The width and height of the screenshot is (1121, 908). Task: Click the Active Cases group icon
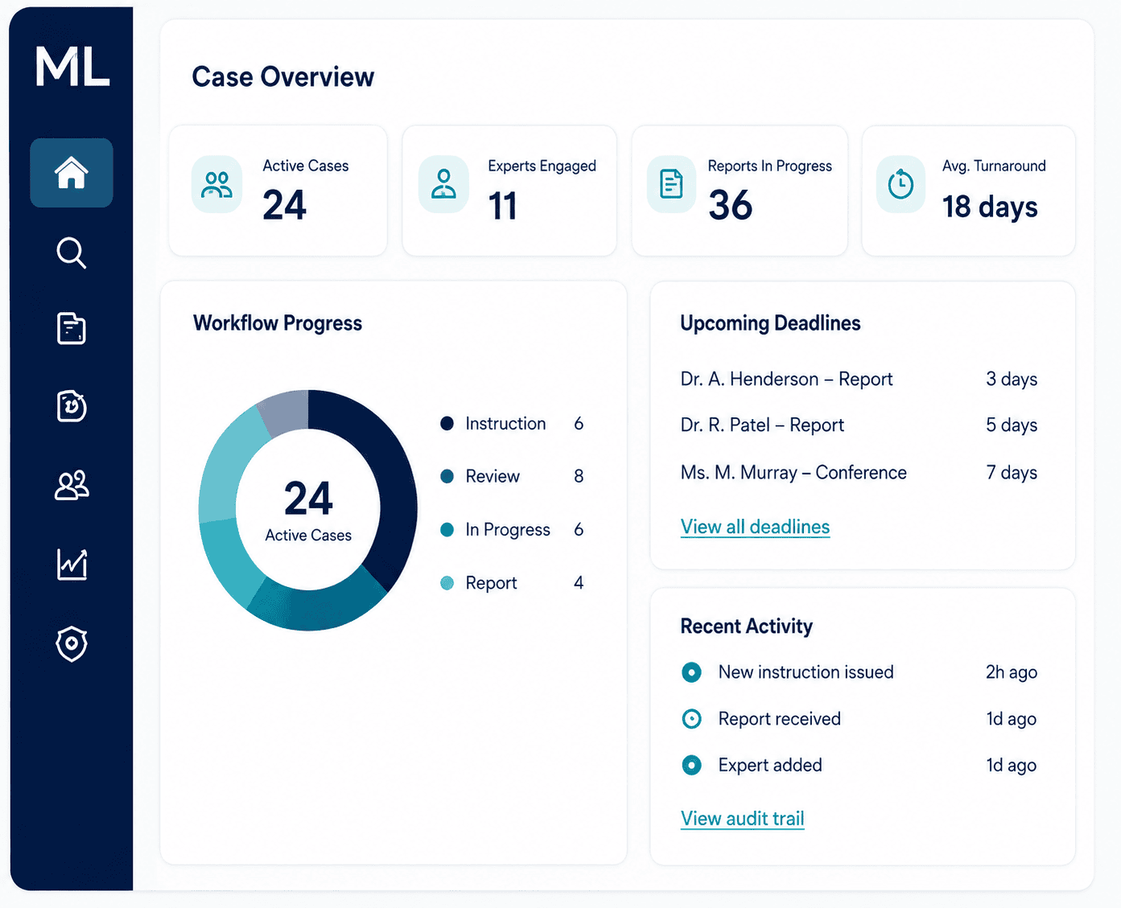217,185
